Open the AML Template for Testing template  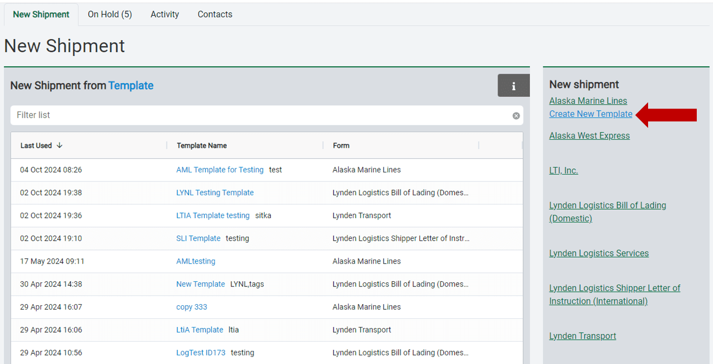tap(220, 169)
